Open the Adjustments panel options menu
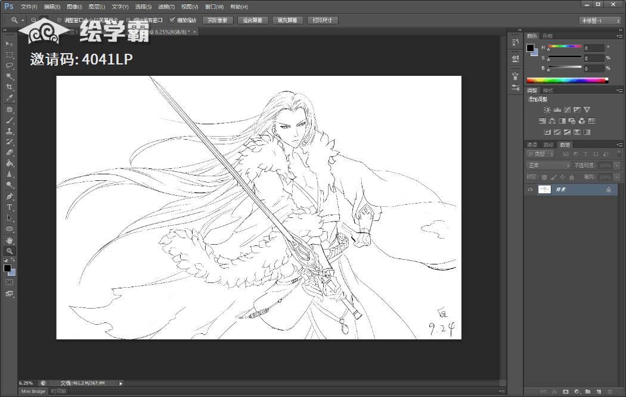This screenshot has height=397, width=626. tap(619, 90)
